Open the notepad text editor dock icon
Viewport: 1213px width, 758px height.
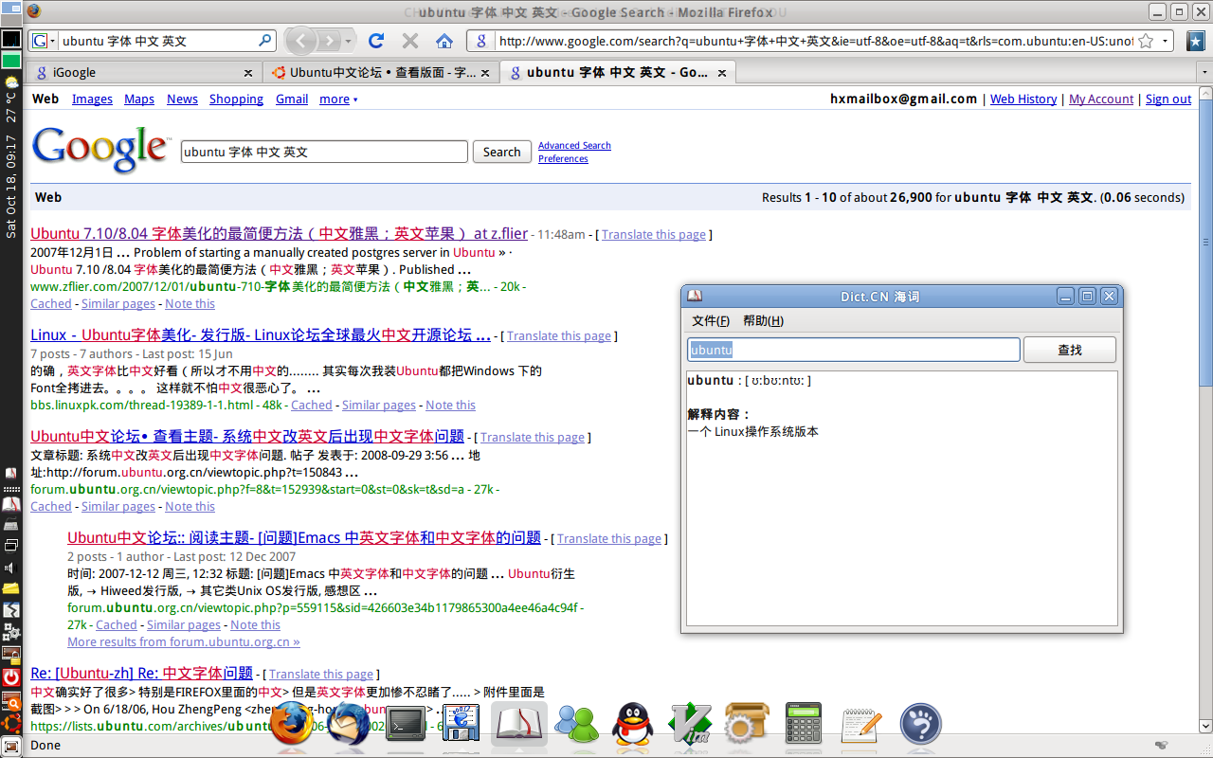(x=860, y=725)
